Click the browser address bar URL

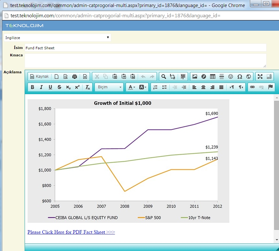[x=115, y=16]
